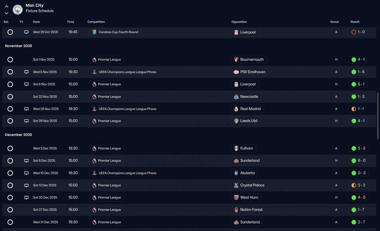Screen dimensions: 380x231
Task: Click the TV icon on the 6 Dec Sunderland row
Action: 26,161
